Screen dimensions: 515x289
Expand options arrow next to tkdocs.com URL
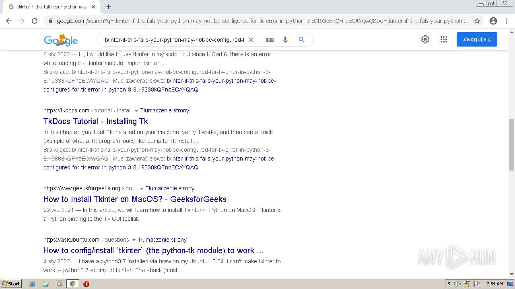136,111
